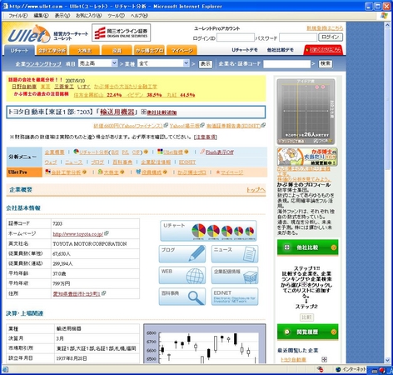Image resolution: width=393 pixels, height=375 pixels.
Task: Click the Ullet指標 grid icon
Action: [x=160, y=152]
